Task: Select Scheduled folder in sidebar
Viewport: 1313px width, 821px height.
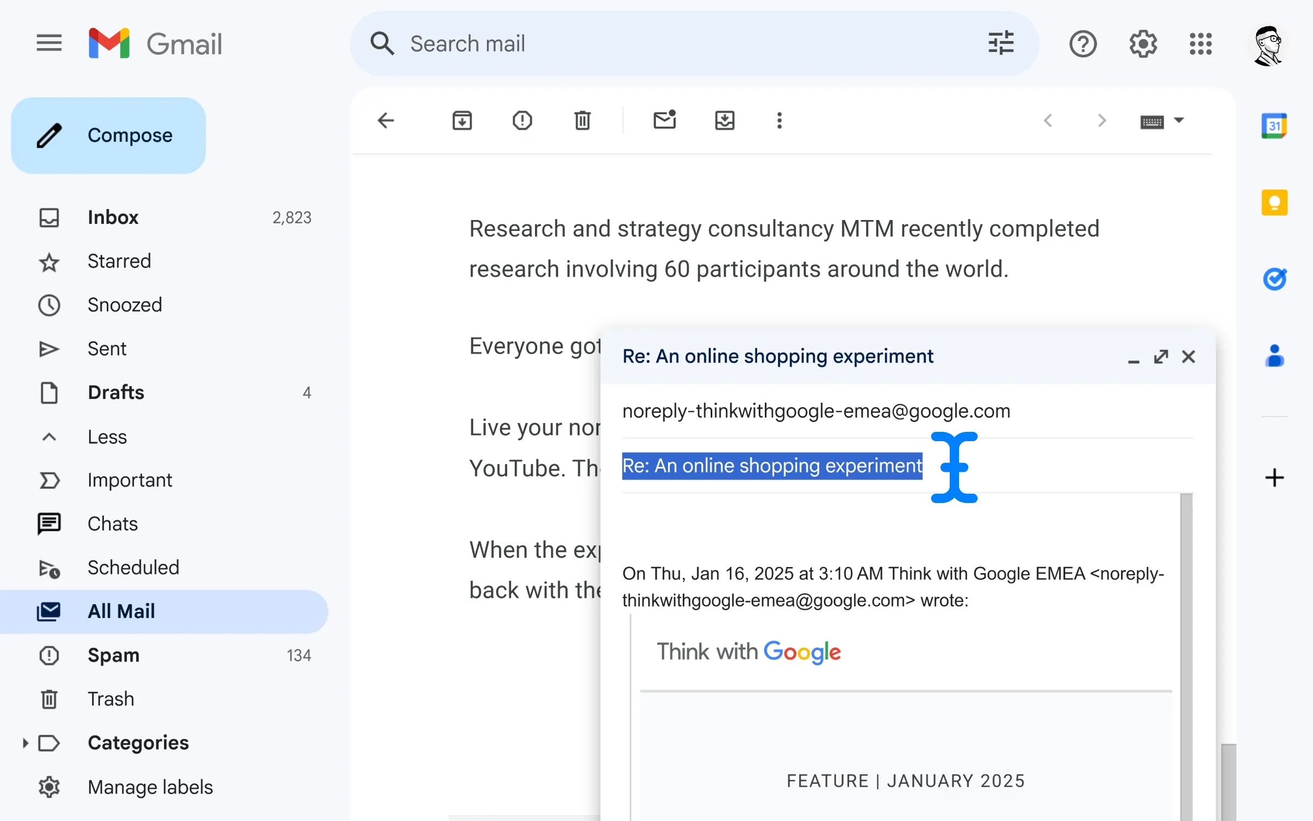Action: tap(133, 566)
